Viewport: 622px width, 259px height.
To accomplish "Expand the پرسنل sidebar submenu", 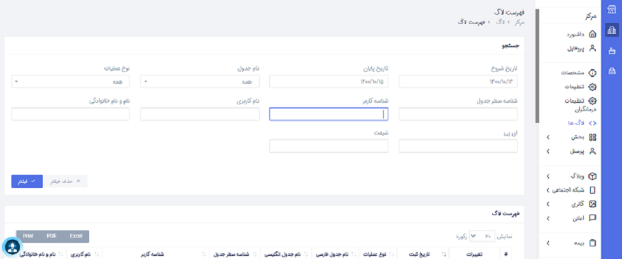I will tap(571, 151).
